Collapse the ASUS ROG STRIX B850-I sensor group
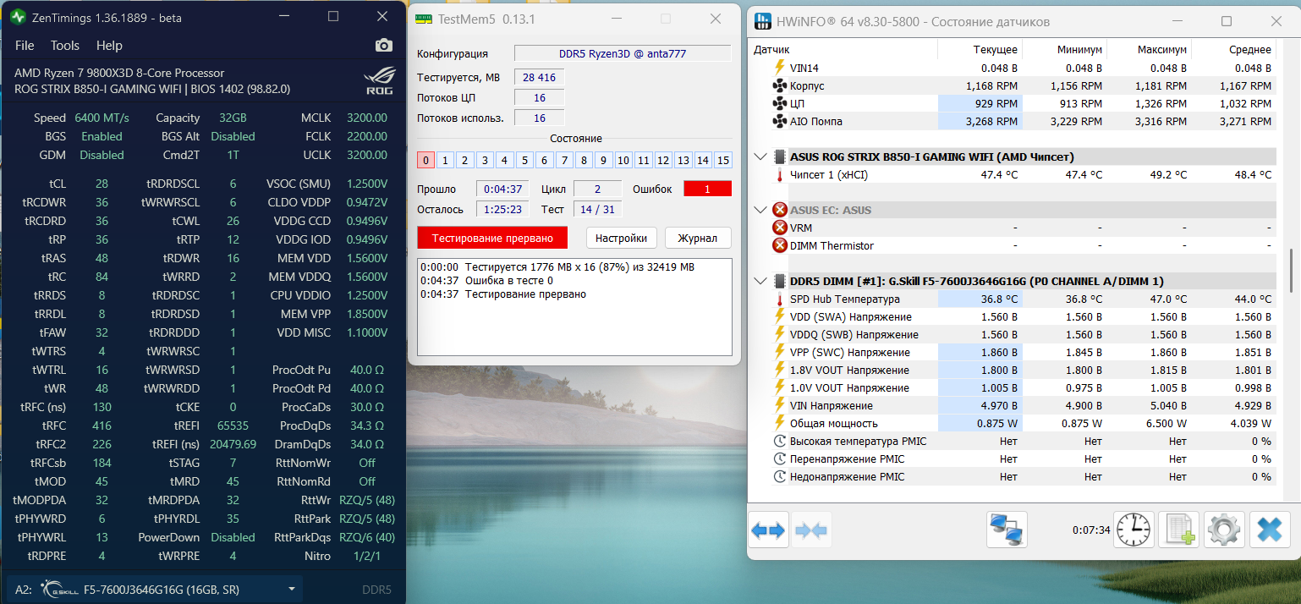Image resolution: width=1301 pixels, height=604 pixels. 760,156
